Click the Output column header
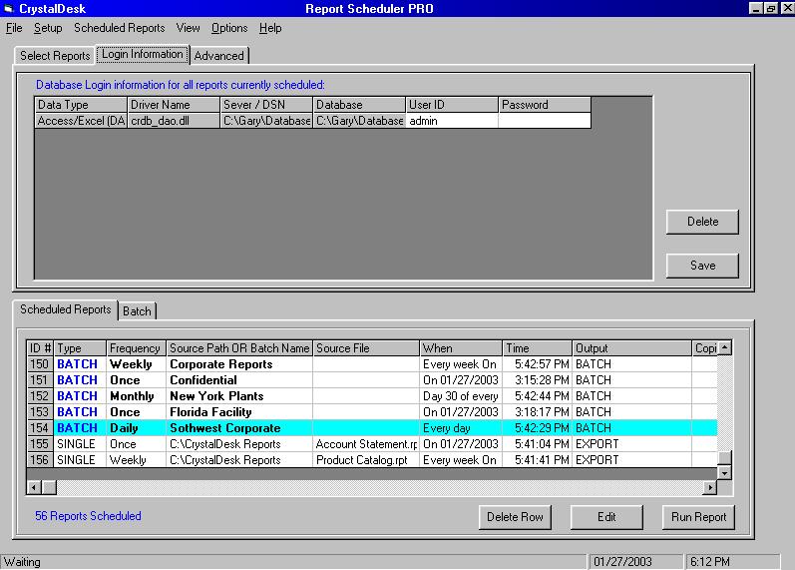 click(x=631, y=348)
